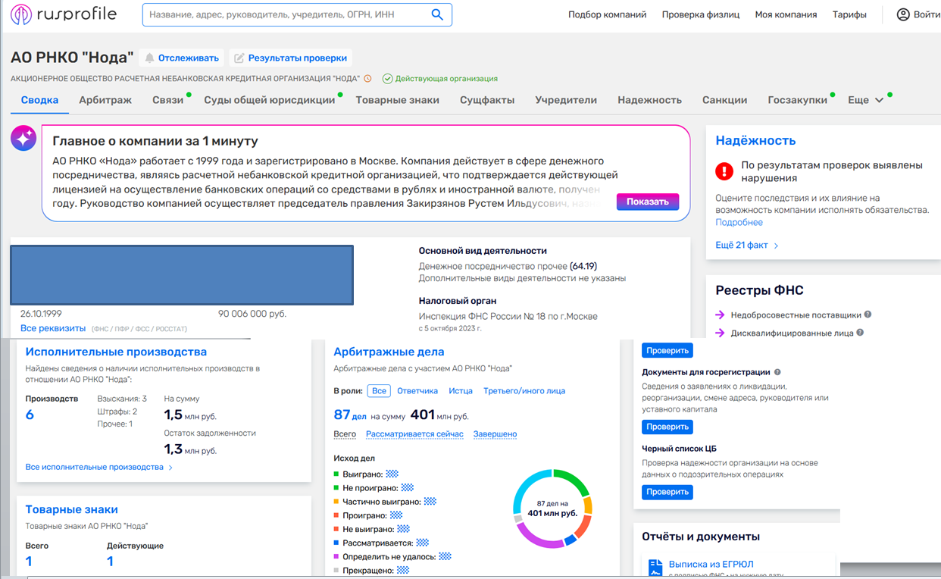
Task: Open the Сущфакты tab
Action: [487, 100]
